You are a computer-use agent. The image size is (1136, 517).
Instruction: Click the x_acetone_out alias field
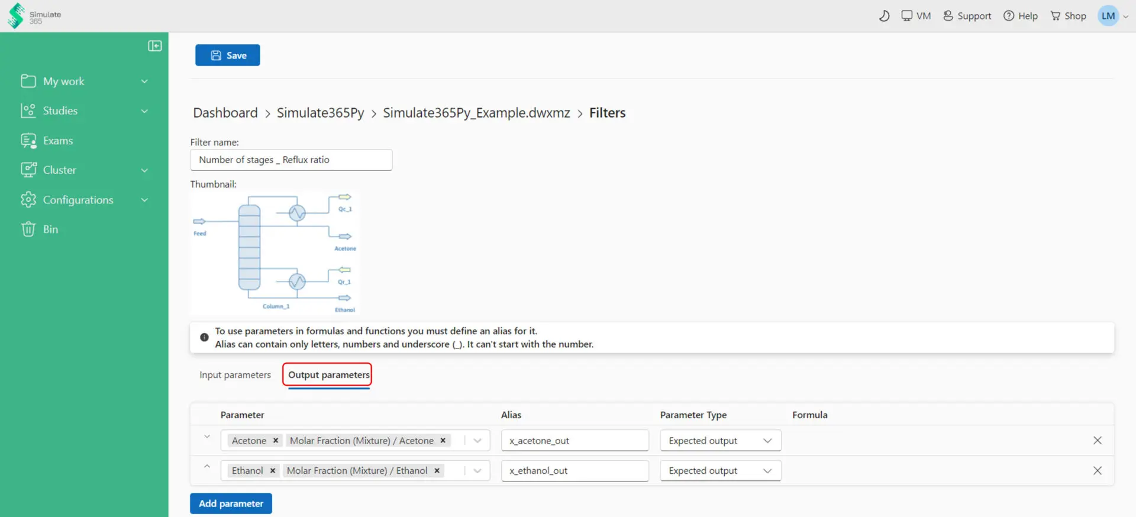pos(575,441)
